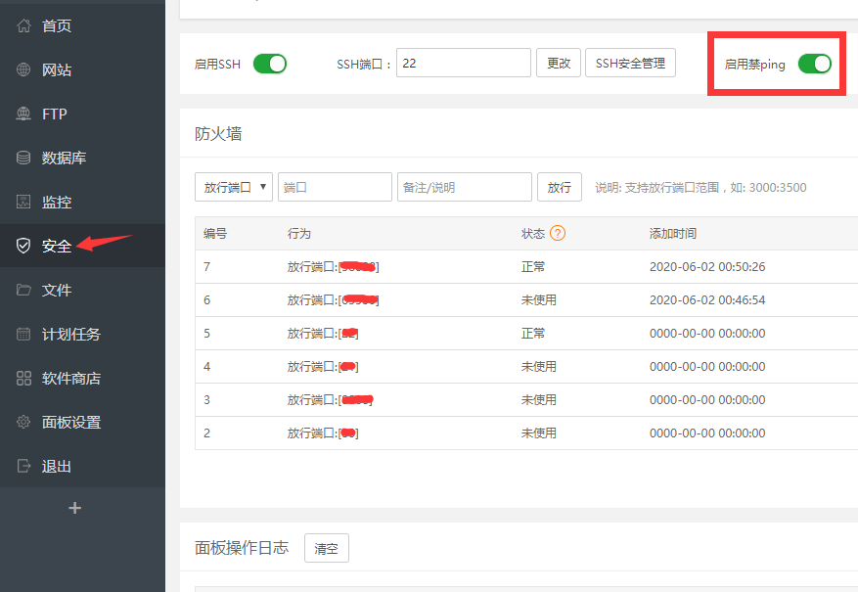The height and width of the screenshot is (592, 858).
Task: Click 清空 to clear panel operation logs
Action: point(326,548)
